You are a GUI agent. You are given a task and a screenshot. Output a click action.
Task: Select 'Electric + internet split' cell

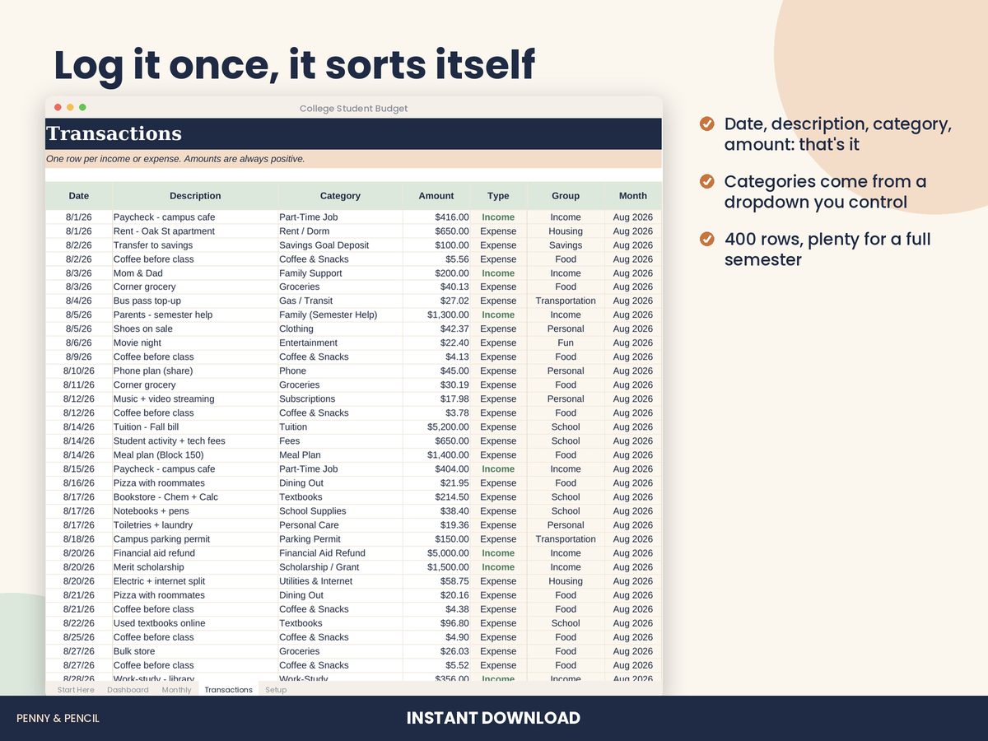[x=195, y=581]
